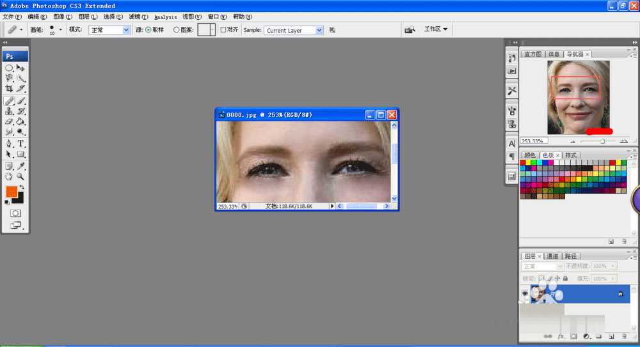The width and height of the screenshot is (640, 347).
Task: Open the Paragraph panel icon in dock
Action: pyautogui.click(x=511, y=157)
